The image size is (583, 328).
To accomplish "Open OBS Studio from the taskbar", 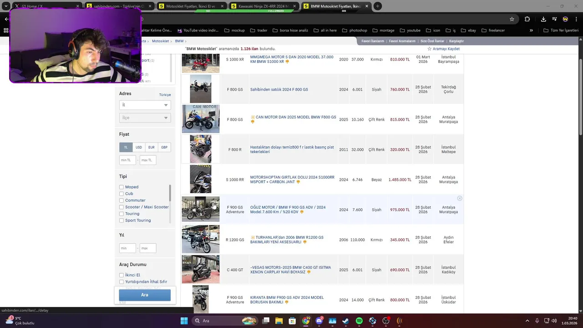I will [386, 321].
